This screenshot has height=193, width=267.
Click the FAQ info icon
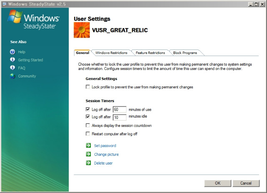tap(13, 68)
